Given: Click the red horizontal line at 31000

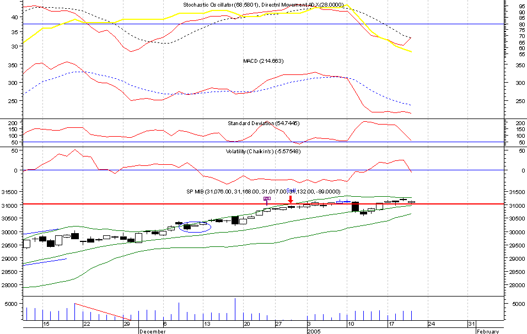Looking at the screenshot, I should pyautogui.click(x=263, y=204).
